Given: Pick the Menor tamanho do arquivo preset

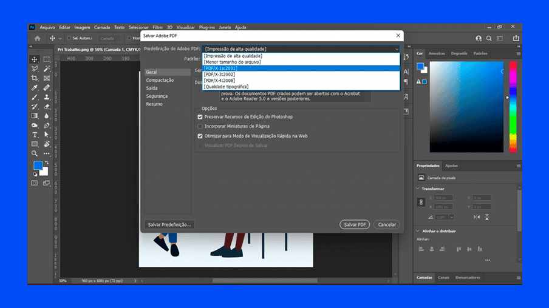Looking at the screenshot, I should point(233,62).
